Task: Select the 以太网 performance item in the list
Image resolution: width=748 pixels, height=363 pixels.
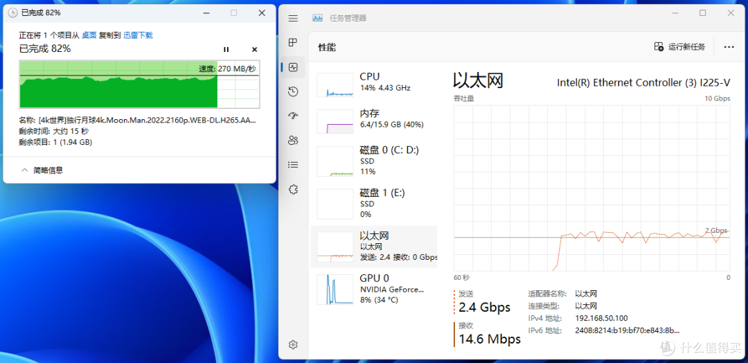Action: coord(374,247)
